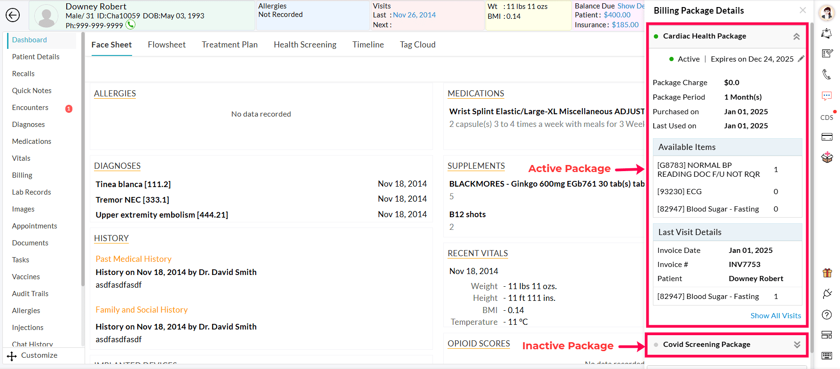Screen dimensions: 840x369
Task: Click the back arrow icon
Action: click(13, 15)
